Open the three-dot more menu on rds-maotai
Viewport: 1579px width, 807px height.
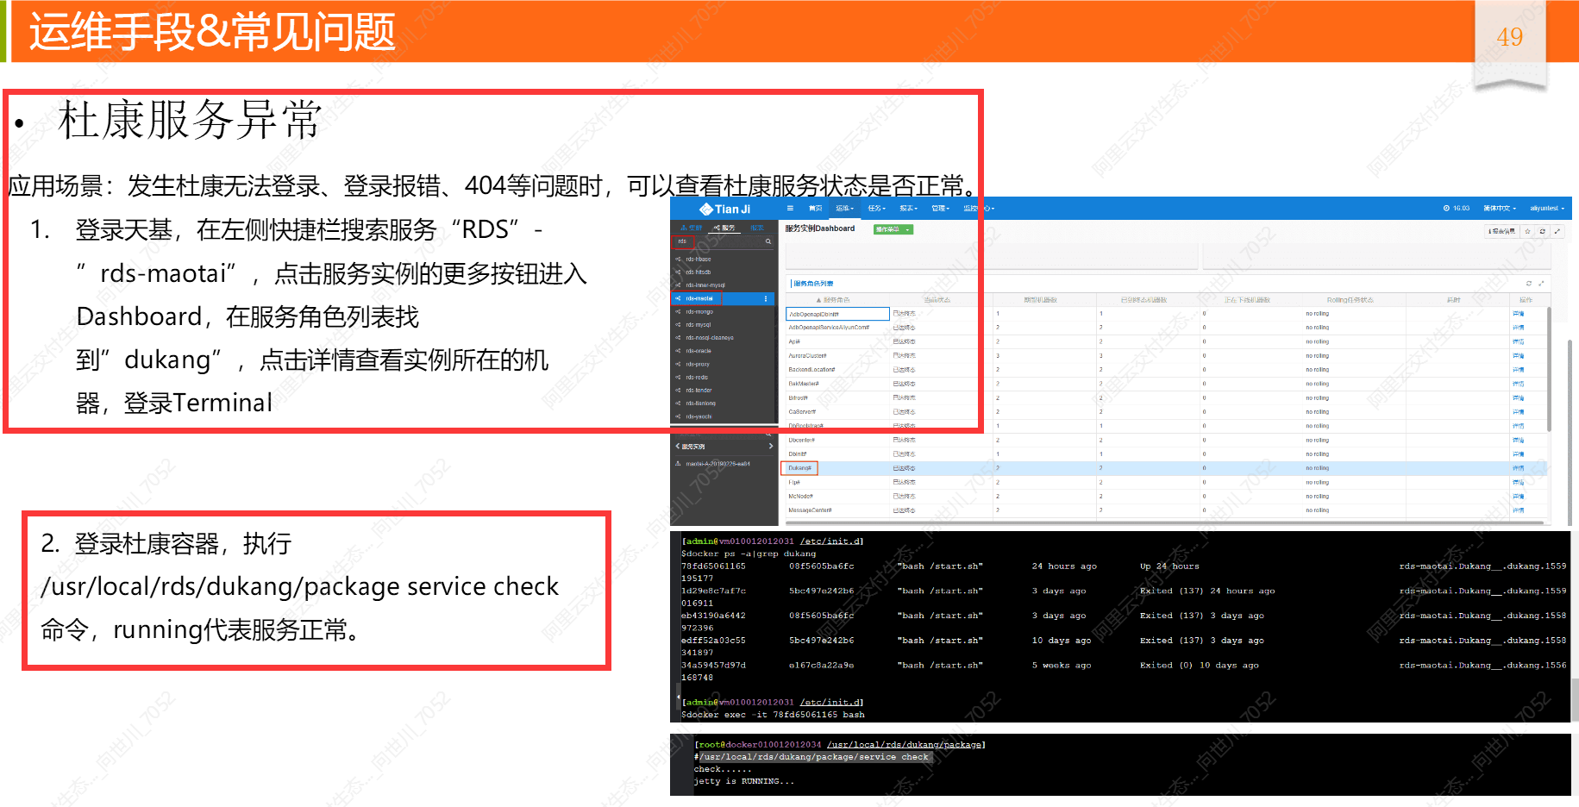766,298
